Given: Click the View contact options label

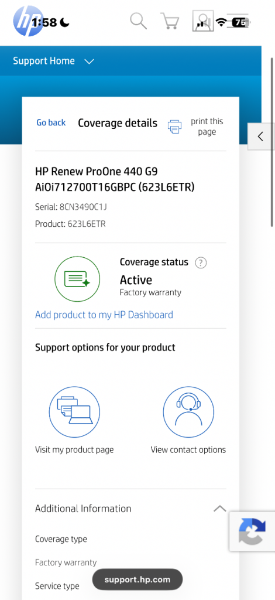Looking at the screenshot, I should point(188,449).
